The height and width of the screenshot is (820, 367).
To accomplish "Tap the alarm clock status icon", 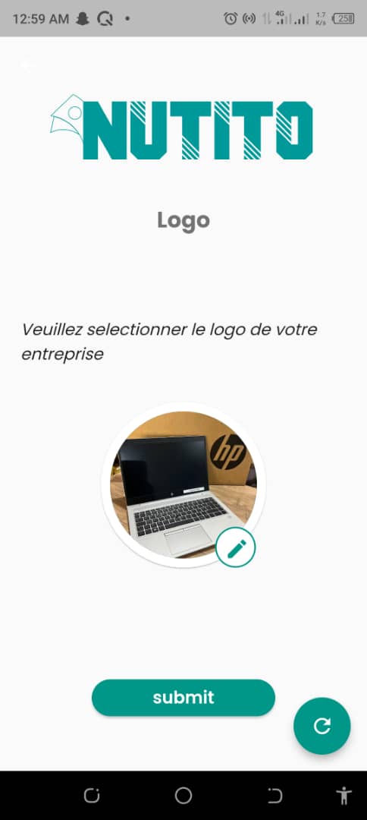I will (x=231, y=19).
